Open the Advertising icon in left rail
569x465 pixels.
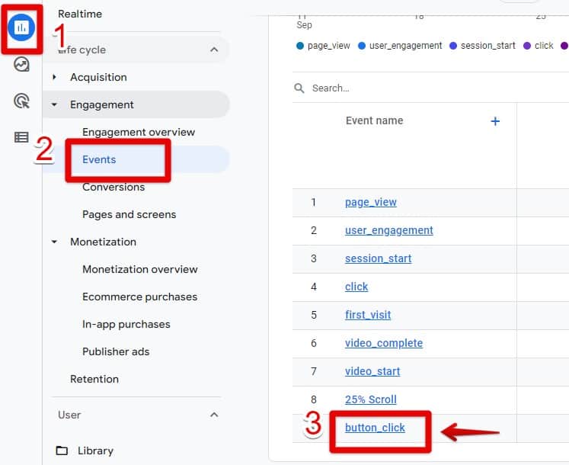[x=21, y=101]
